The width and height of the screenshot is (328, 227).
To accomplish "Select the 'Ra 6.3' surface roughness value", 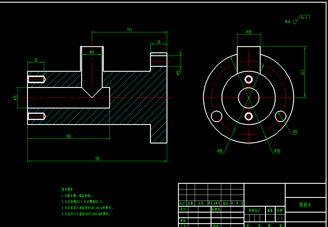I will [305, 18].
